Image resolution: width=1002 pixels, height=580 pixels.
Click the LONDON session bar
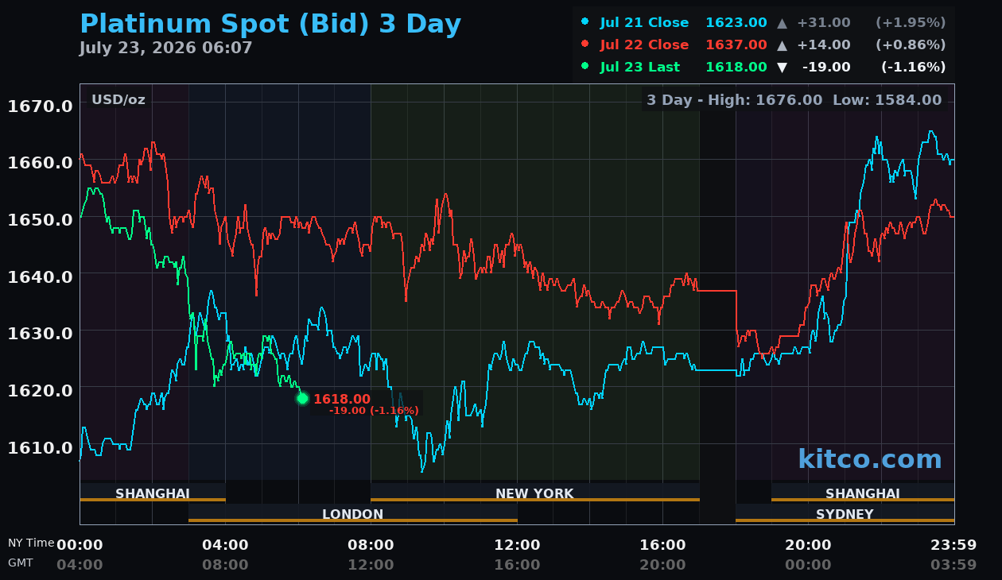[x=353, y=514]
